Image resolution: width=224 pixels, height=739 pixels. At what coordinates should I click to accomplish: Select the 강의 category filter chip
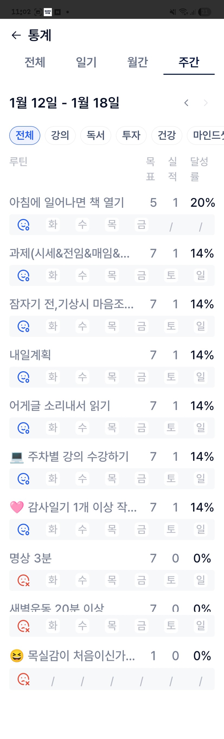pos(60,135)
